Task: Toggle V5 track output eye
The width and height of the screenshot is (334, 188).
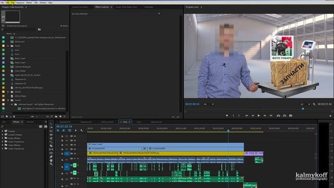Action: [x=75, y=136]
